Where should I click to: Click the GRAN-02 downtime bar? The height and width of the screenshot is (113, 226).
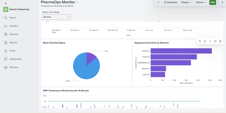tap(158, 69)
